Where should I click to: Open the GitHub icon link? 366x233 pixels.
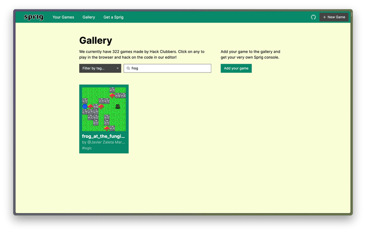(313, 17)
